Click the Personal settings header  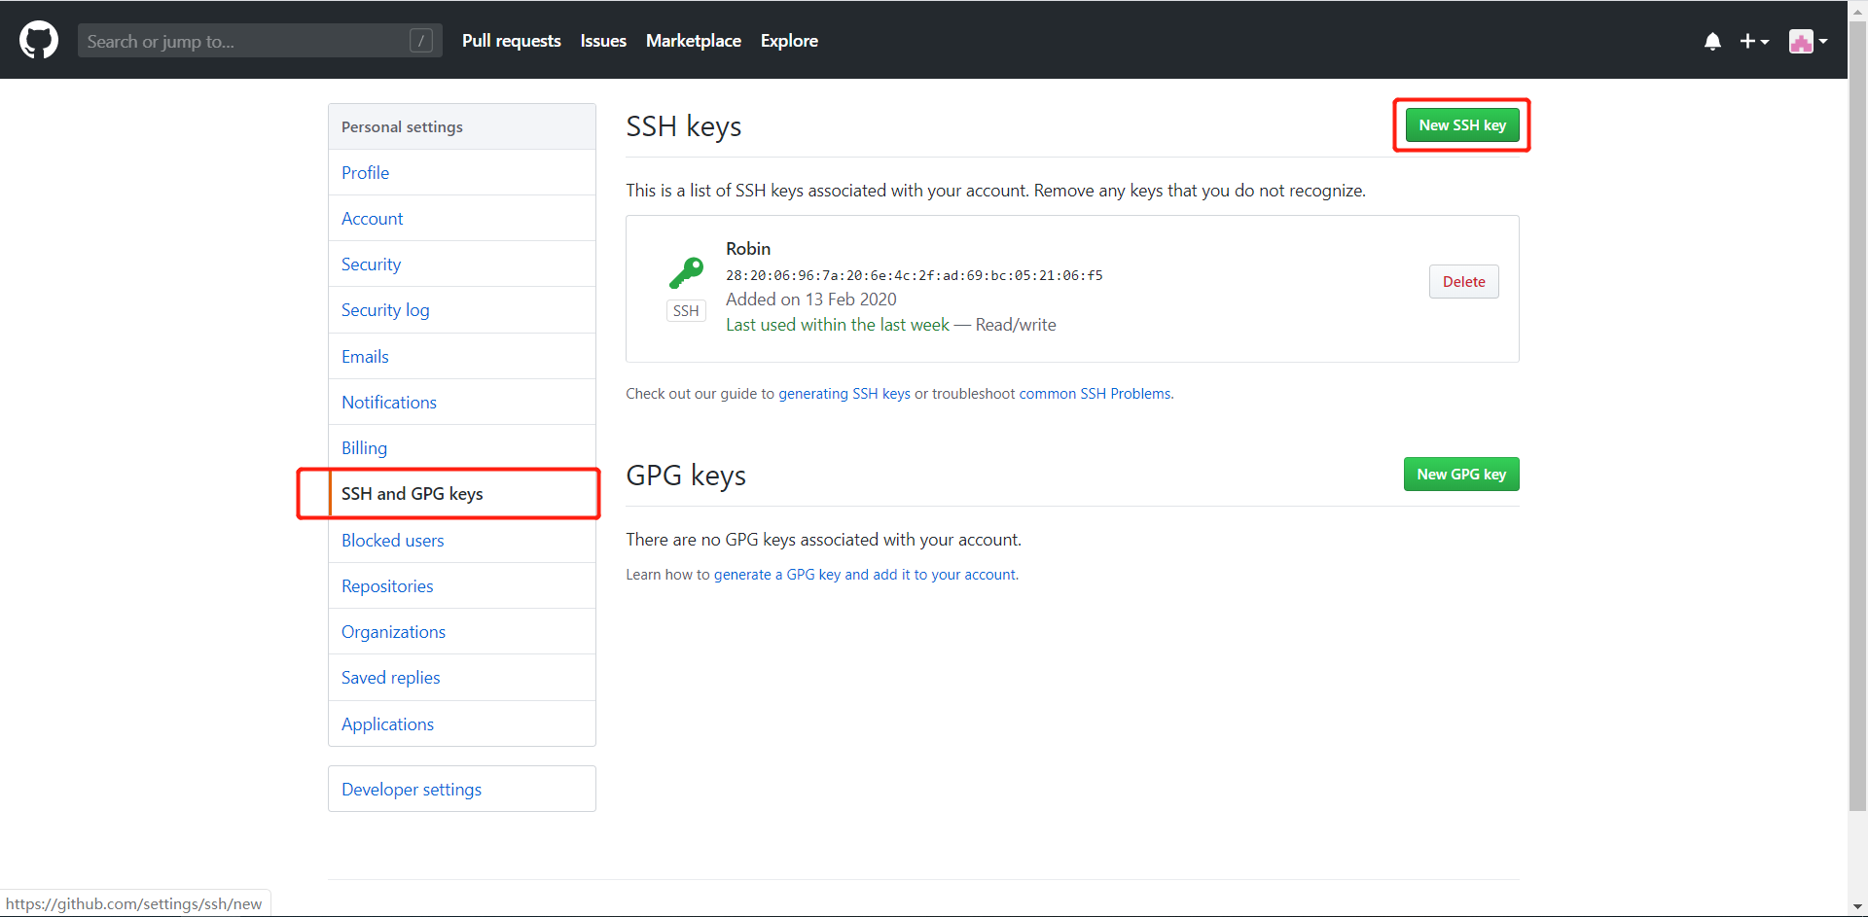pyautogui.click(x=462, y=127)
